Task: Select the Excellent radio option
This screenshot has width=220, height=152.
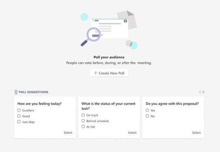Action: (x=19, y=110)
